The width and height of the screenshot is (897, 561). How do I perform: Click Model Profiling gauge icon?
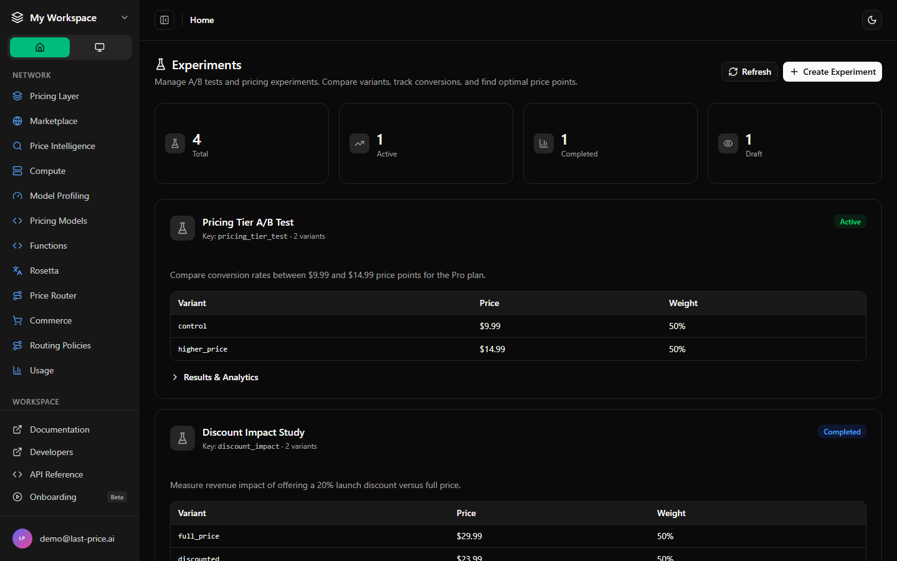[17, 196]
